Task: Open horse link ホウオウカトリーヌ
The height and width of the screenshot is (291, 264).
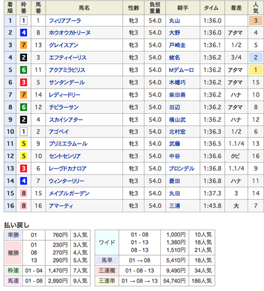Action: (69, 33)
